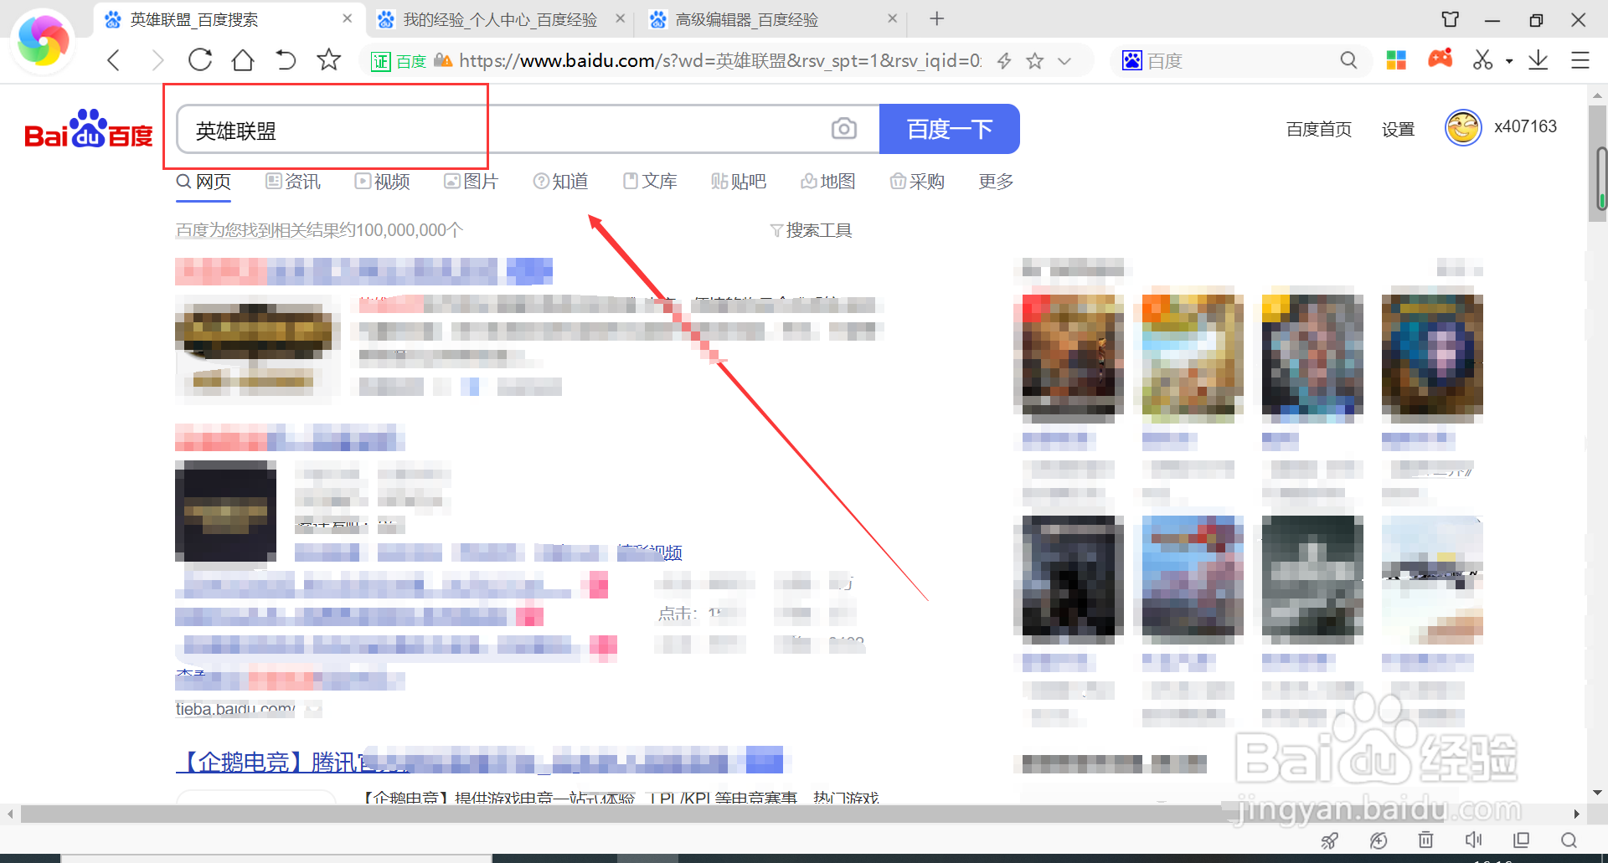Open the browser hamburger menu
The height and width of the screenshot is (863, 1608).
(x=1580, y=60)
